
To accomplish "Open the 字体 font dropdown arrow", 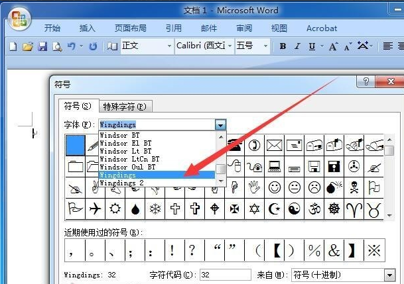I will [220, 125].
